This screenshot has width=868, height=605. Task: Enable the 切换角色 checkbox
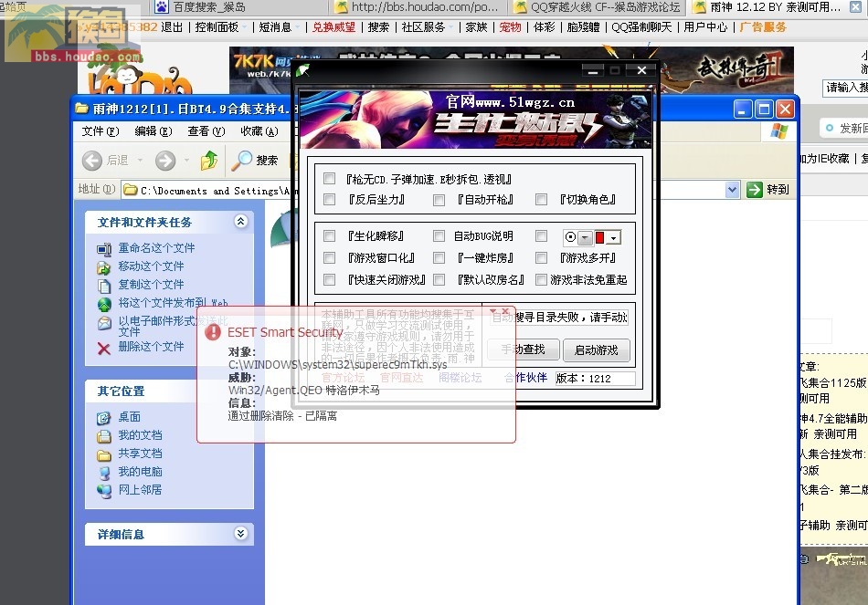click(x=542, y=199)
